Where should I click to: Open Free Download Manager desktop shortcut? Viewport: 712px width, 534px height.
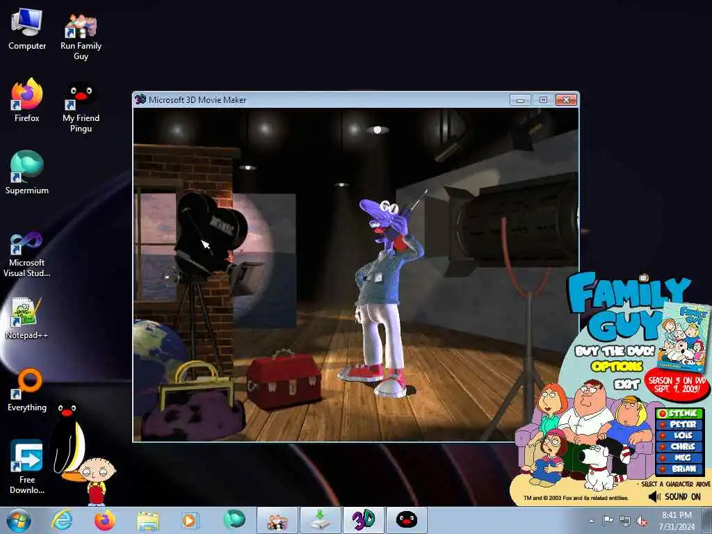[x=27, y=467]
